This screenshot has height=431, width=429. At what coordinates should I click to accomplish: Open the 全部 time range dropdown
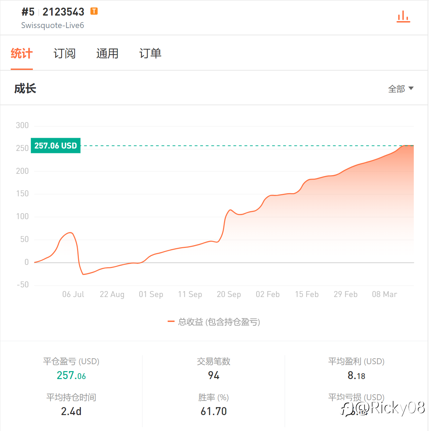click(397, 89)
